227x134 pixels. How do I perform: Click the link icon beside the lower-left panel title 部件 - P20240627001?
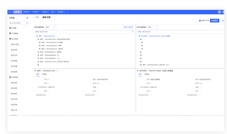click(35, 71)
